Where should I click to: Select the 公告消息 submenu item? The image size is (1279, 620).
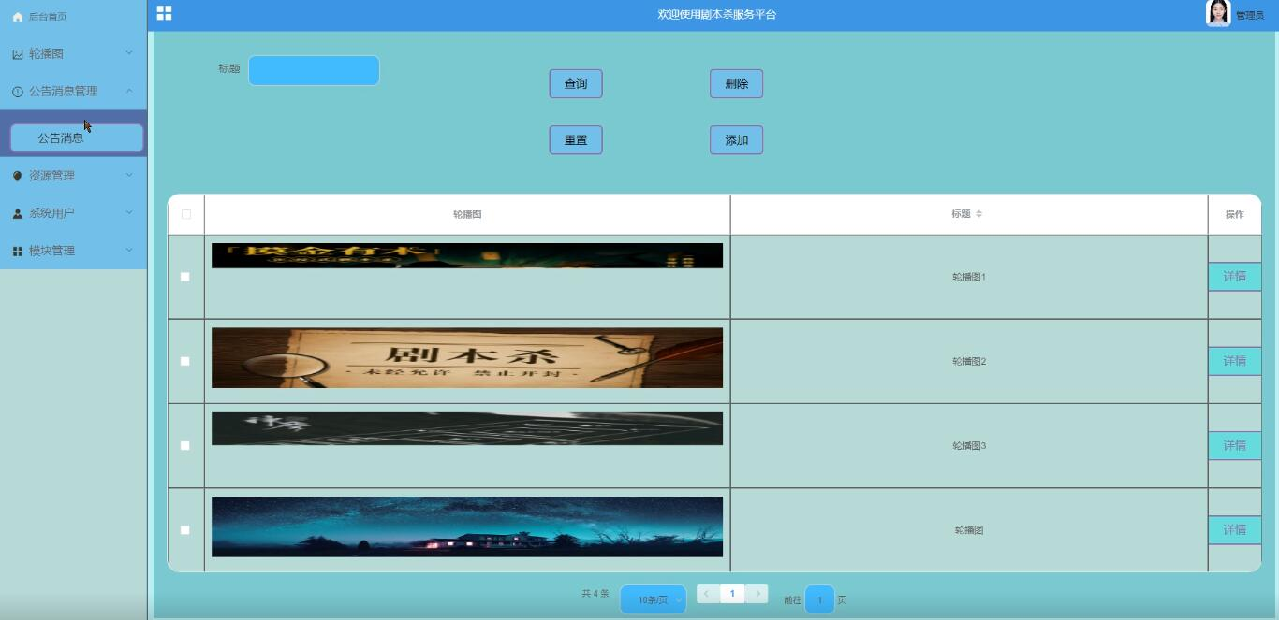77,137
